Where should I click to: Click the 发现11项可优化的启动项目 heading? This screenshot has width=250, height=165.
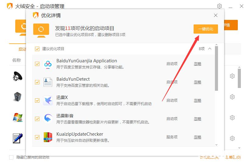(x=85, y=28)
